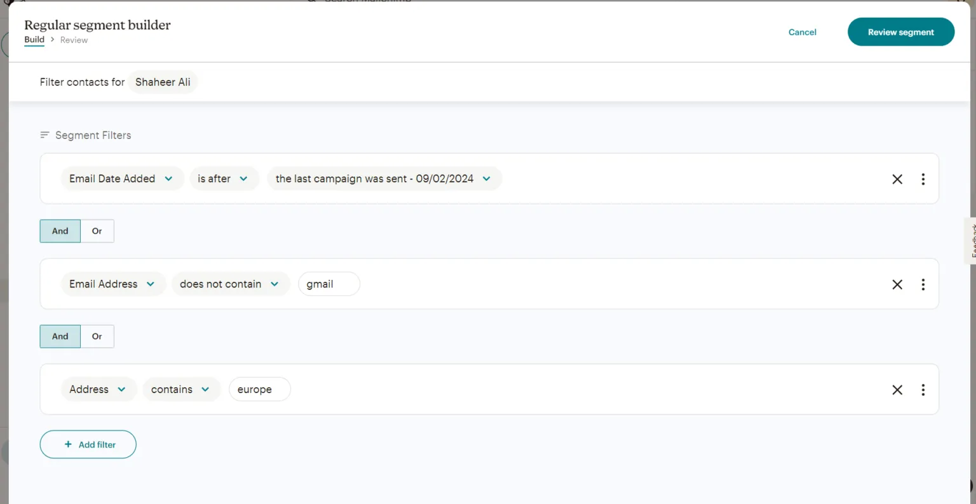This screenshot has height=504, width=976.
Task: Open the three-dot menu on the Address filter
Action: [x=923, y=390]
